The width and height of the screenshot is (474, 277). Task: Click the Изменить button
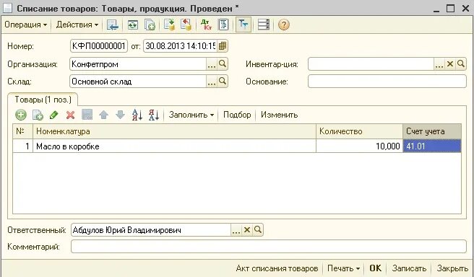pos(280,115)
